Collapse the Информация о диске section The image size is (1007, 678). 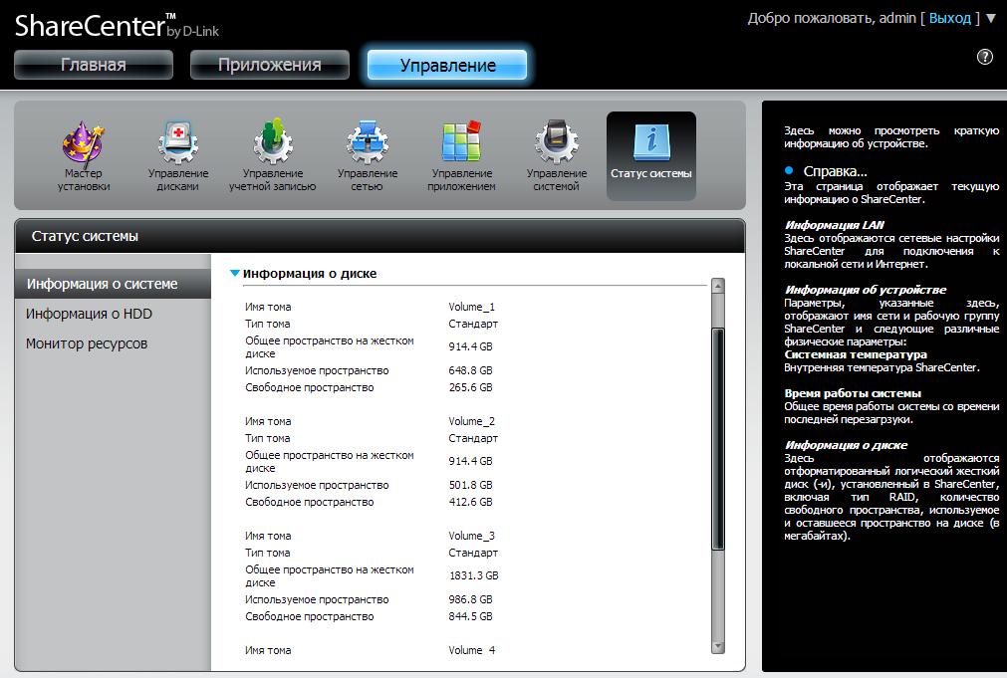click(x=235, y=273)
